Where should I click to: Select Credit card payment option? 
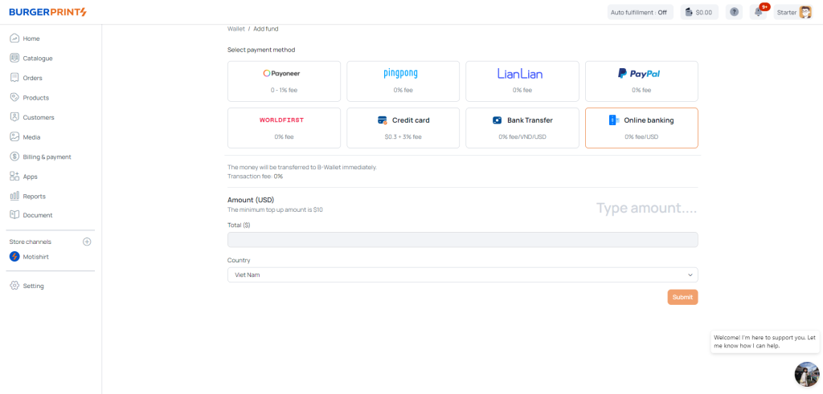[x=403, y=128]
